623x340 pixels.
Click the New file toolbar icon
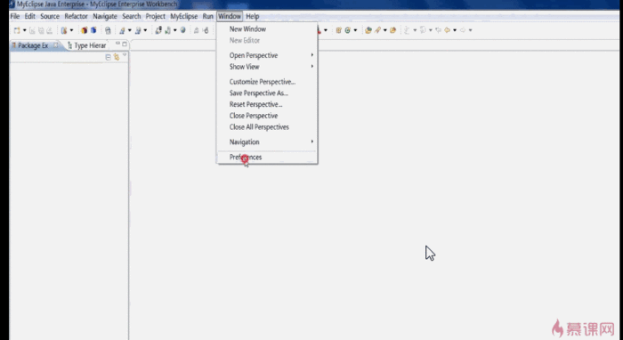click(17, 30)
